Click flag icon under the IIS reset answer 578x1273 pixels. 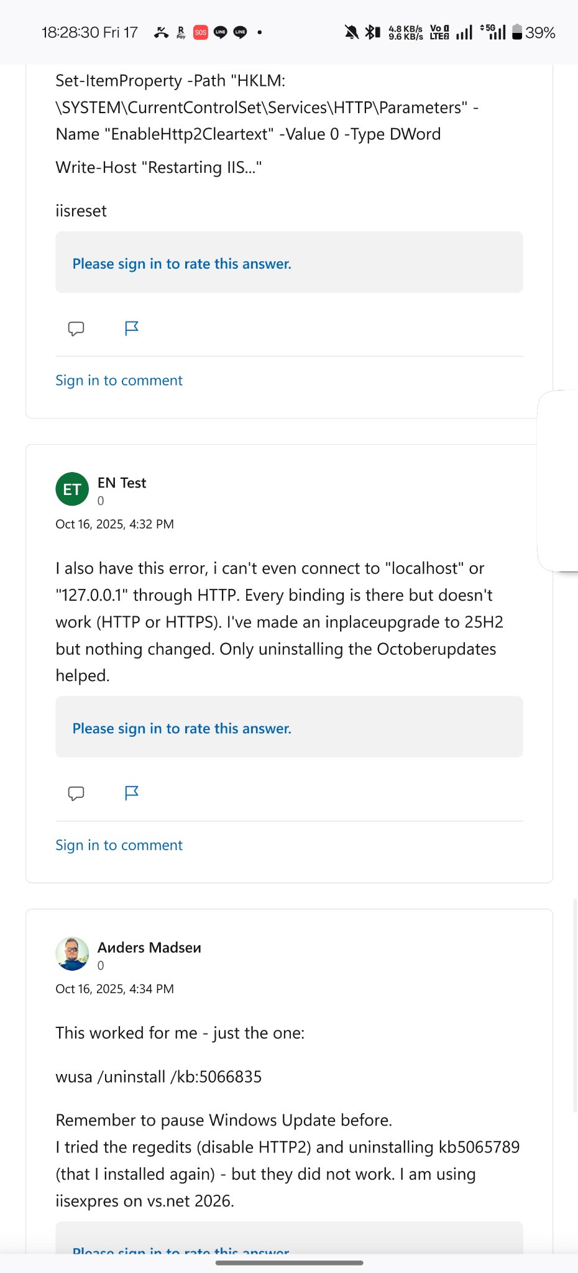(x=131, y=328)
